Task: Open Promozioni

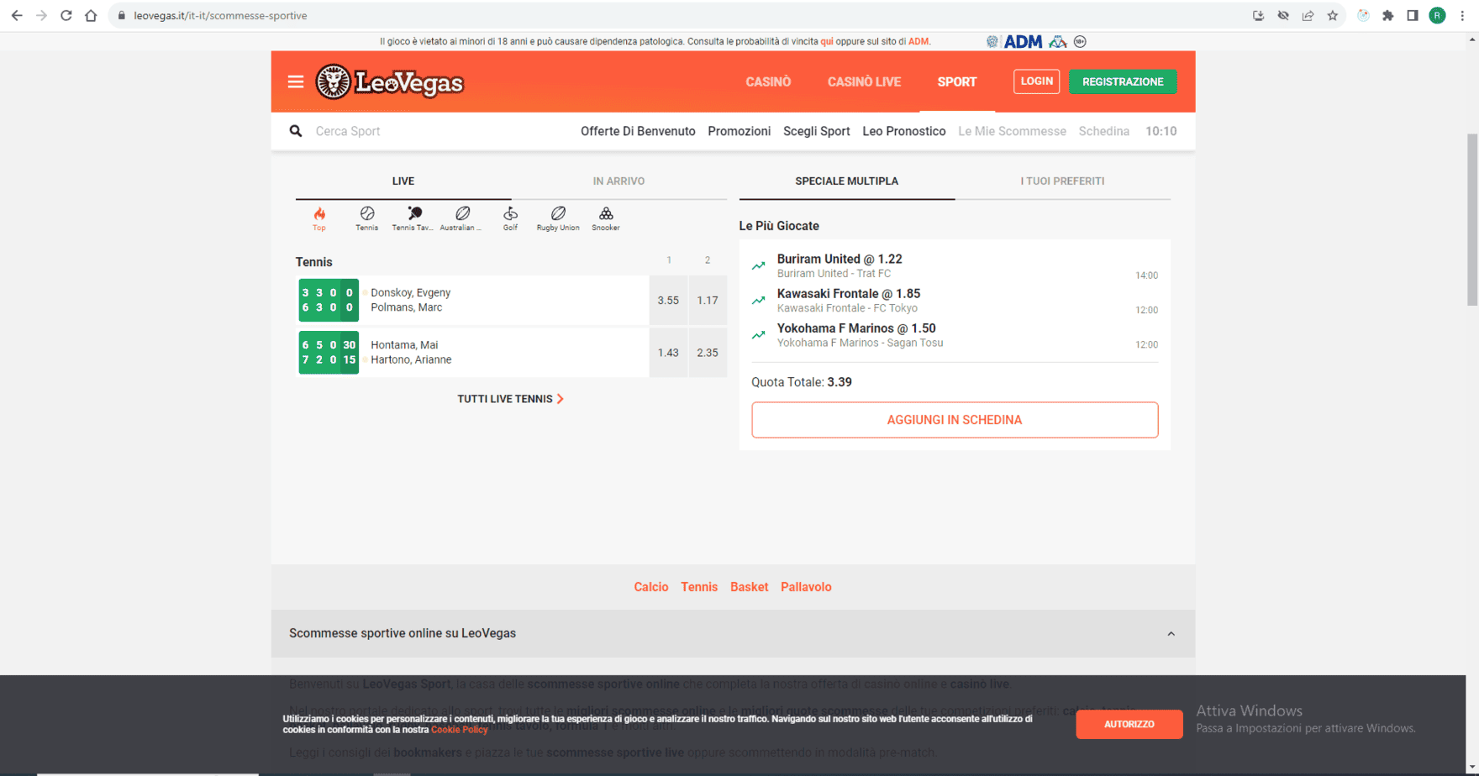Action: click(x=739, y=131)
